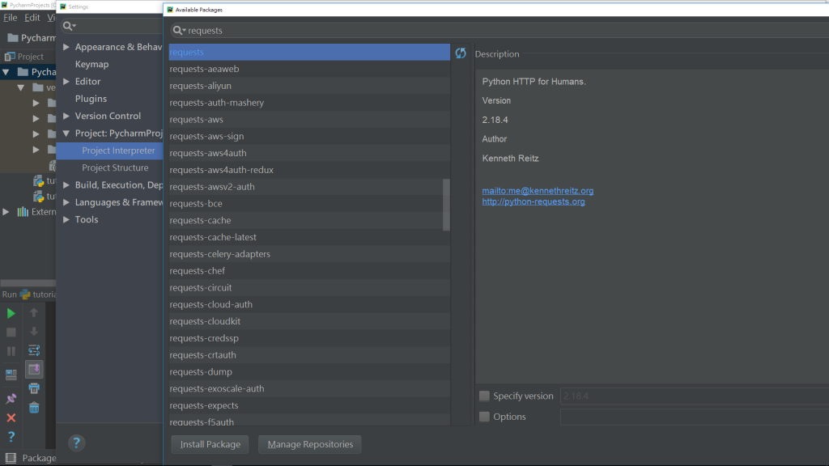Select the requests package in list
The height and width of the screenshot is (466, 829).
pyautogui.click(x=309, y=52)
